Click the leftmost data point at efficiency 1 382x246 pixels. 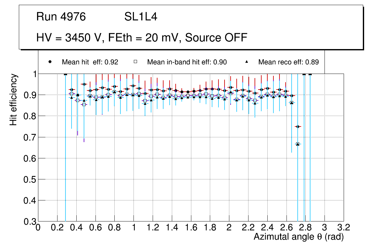(x=65, y=74)
